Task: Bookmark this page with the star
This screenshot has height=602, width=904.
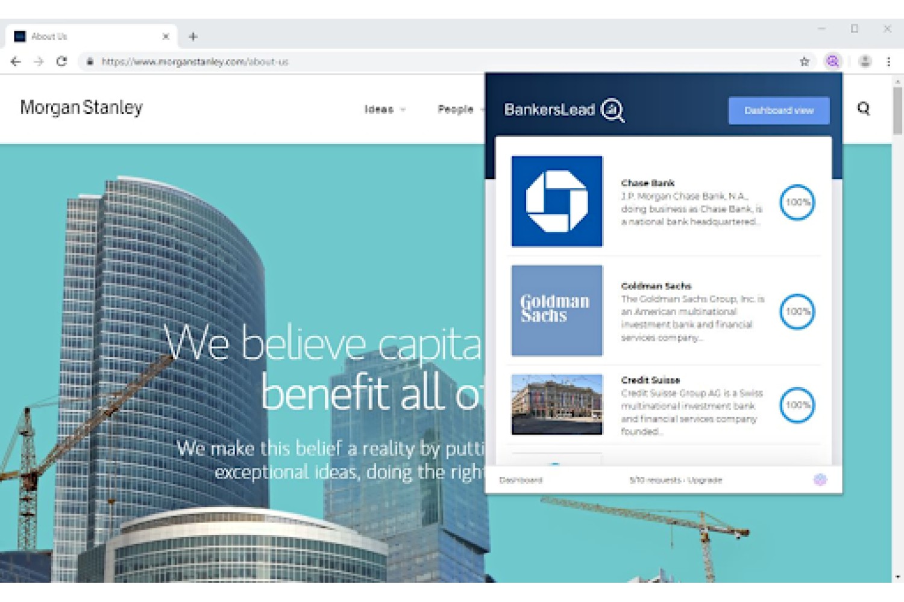Action: click(x=804, y=61)
